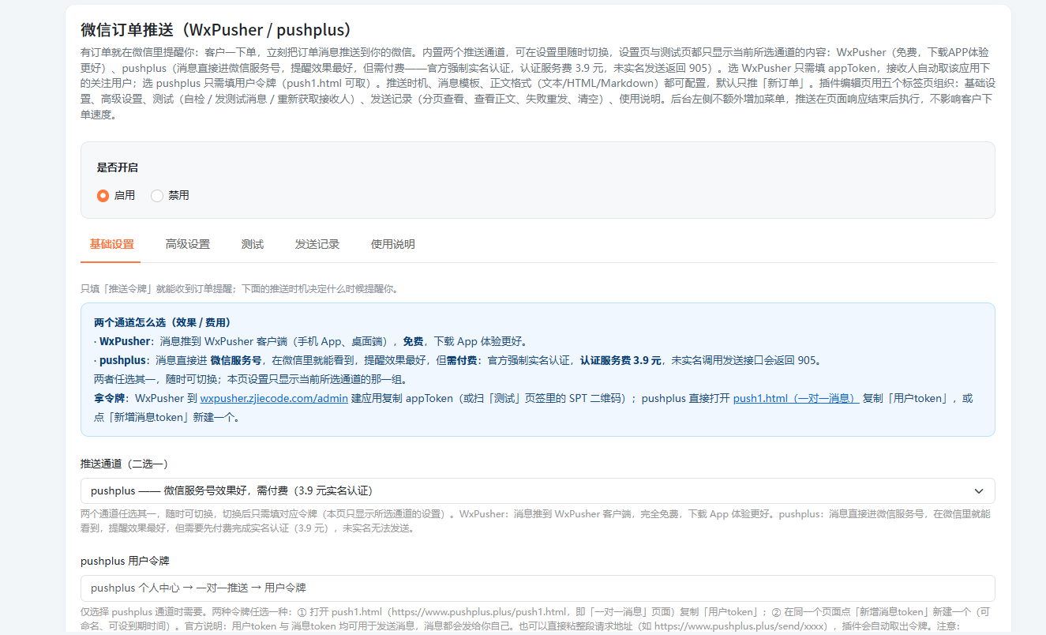This screenshot has height=635, width=1046.
Task: Expand the 推送通道 channel dropdown
Action: point(538,490)
